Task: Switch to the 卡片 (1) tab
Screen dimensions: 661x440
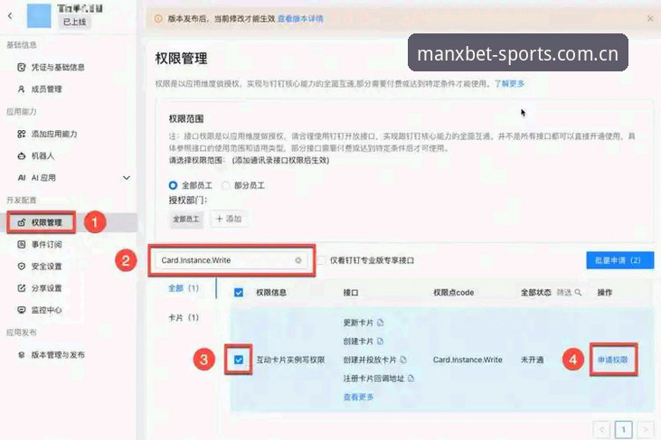Action: click(x=184, y=317)
